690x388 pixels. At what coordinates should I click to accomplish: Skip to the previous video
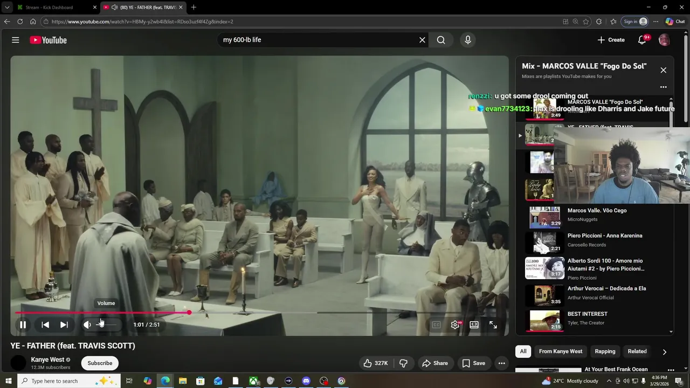pyautogui.click(x=45, y=324)
